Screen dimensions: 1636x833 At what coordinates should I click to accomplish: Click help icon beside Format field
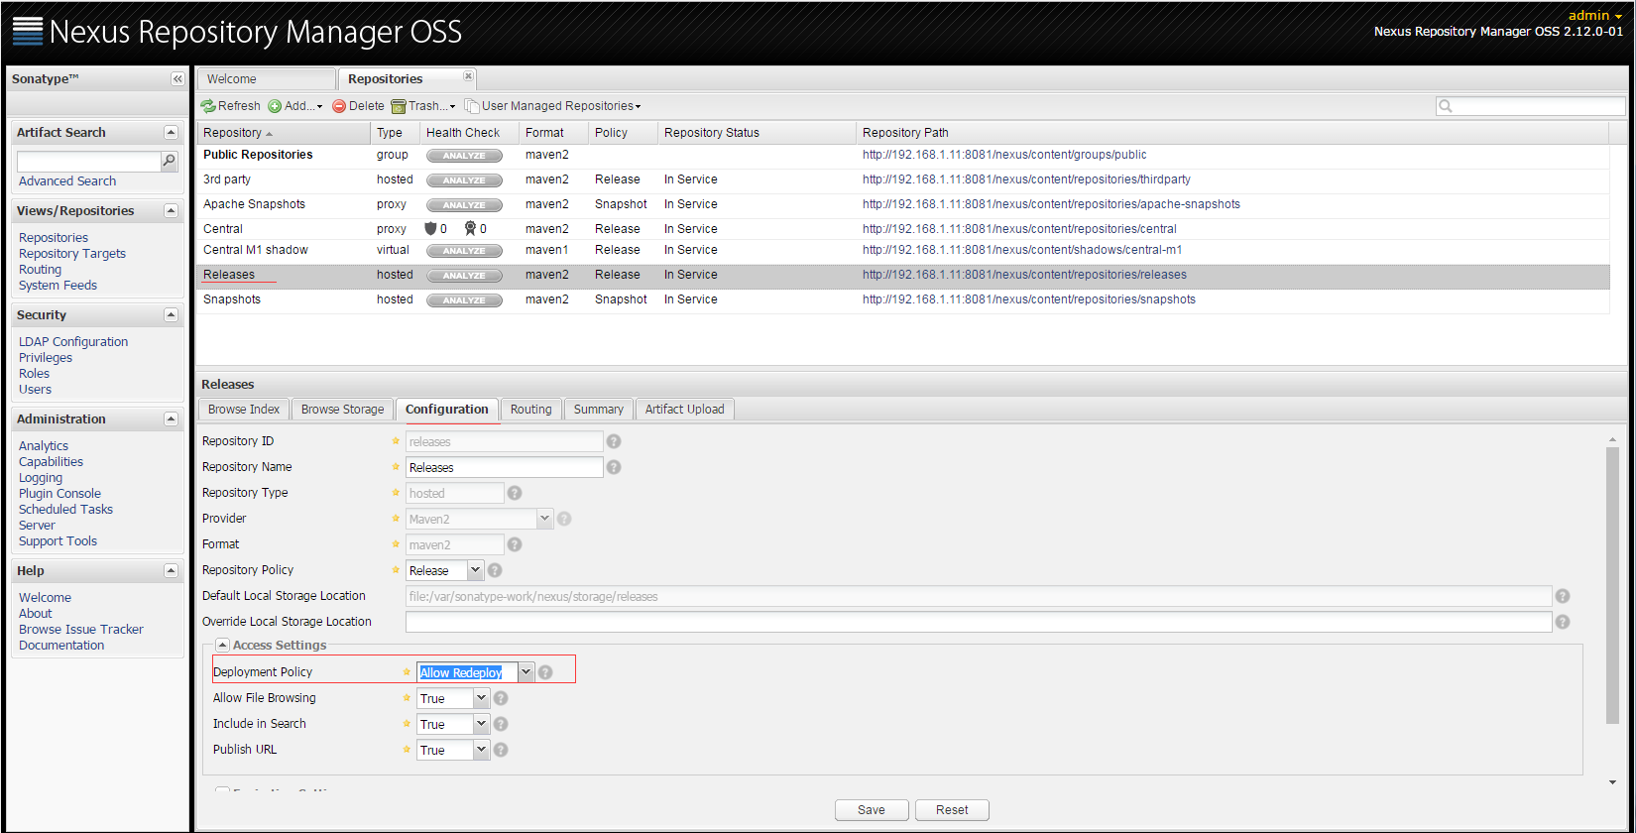point(515,544)
